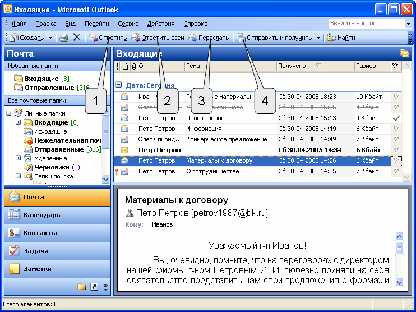Open the help question dropdown arrow
Viewport: 416px width, 312px height.
[x=408, y=24]
